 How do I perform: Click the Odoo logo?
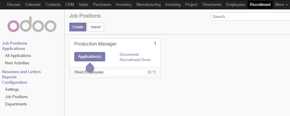pyautogui.click(x=32, y=24)
